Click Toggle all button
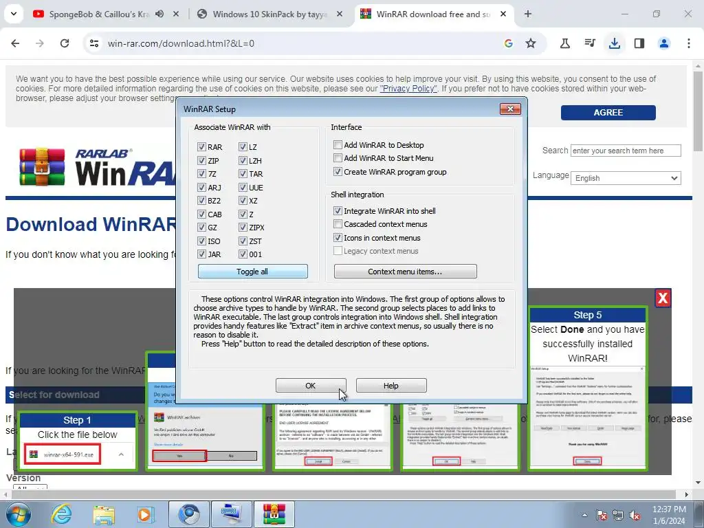 pyautogui.click(x=253, y=271)
